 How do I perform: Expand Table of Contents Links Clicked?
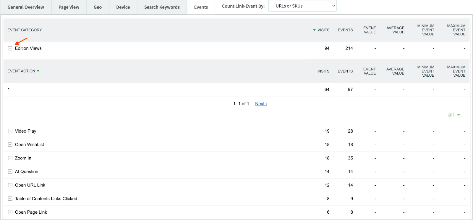click(10, 199)
